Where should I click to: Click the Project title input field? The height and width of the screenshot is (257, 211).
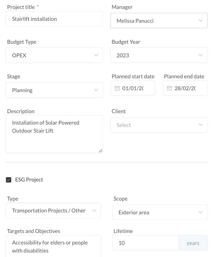[x=54, y=19]
